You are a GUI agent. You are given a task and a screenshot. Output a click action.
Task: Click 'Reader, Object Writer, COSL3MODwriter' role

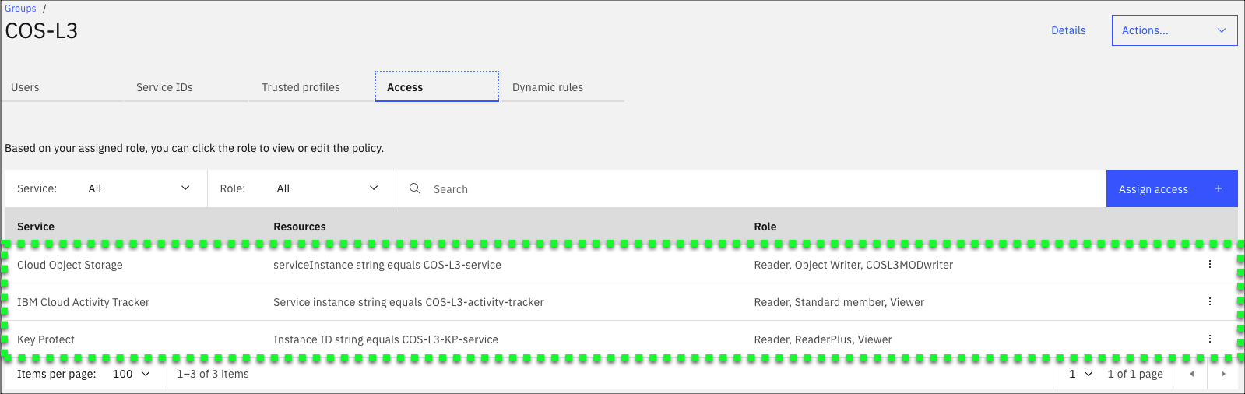pyautogui.click(x=853, y=265)
